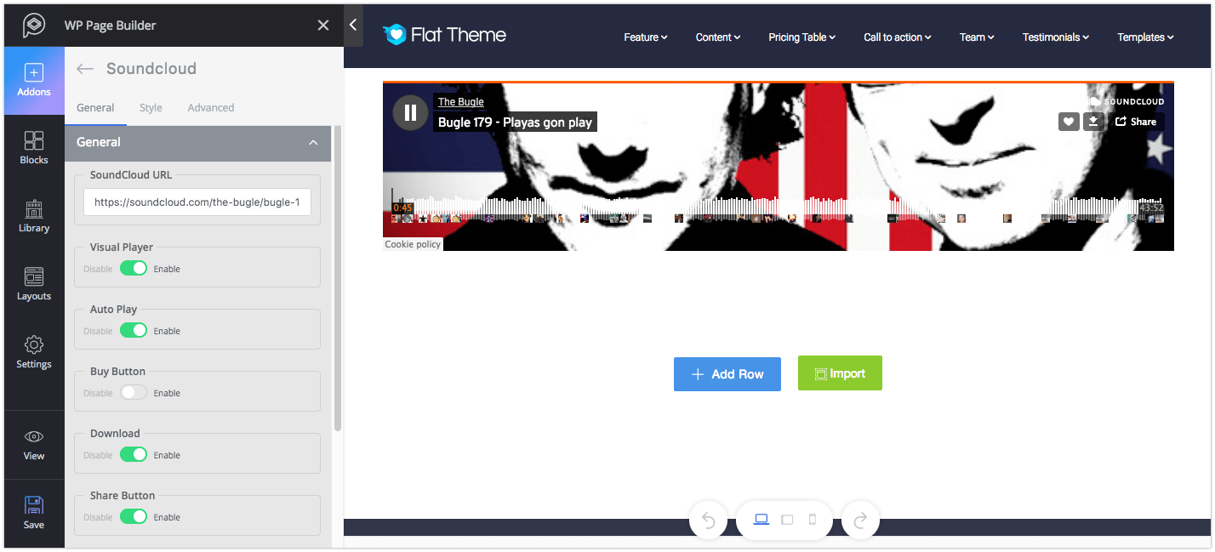Toggle the Visual Player switch
The image size is (1215, 552).
tap(134, 269)
